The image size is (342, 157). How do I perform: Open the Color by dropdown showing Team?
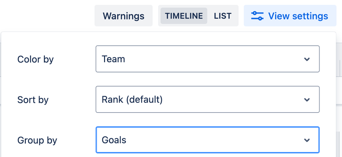pos(207,59)
